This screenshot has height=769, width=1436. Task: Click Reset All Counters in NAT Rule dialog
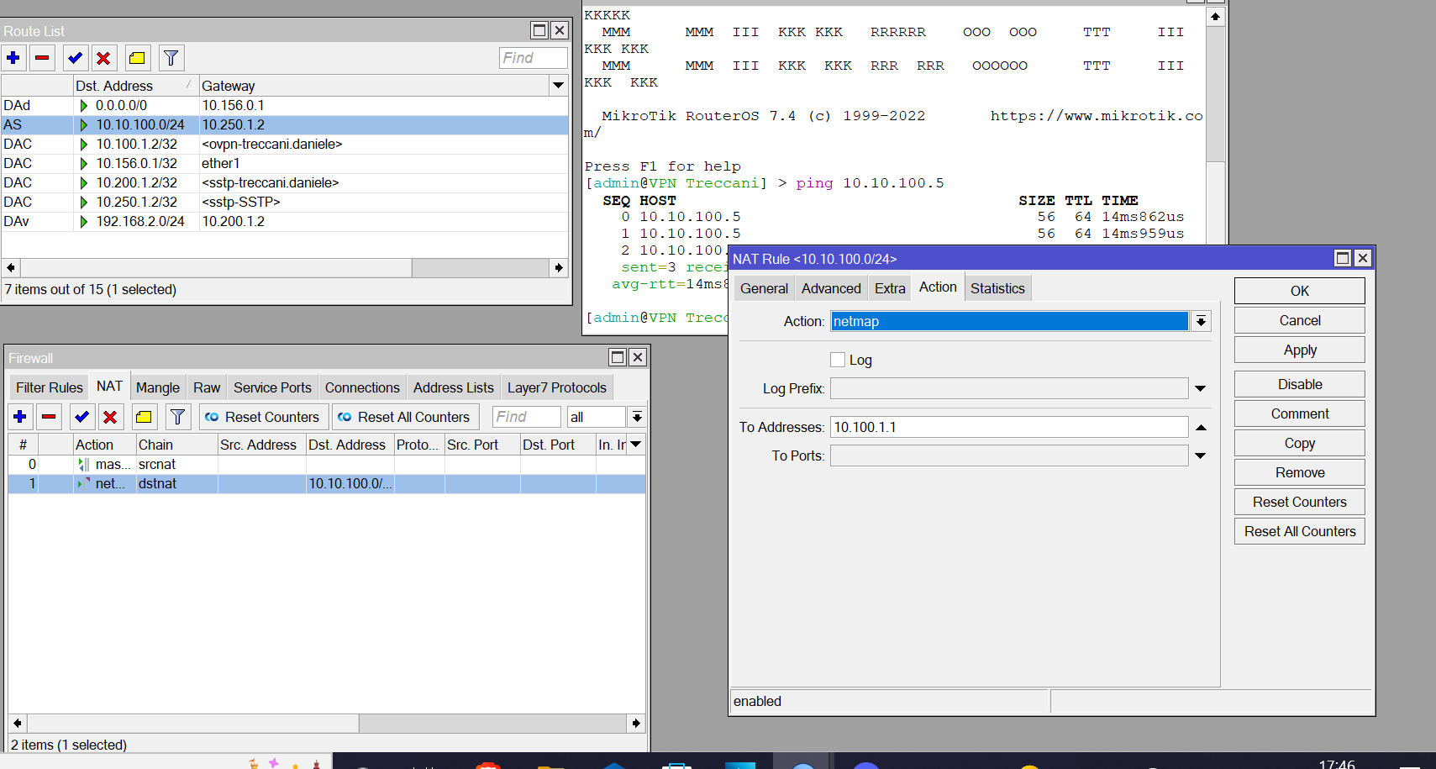click(1300, 531)
